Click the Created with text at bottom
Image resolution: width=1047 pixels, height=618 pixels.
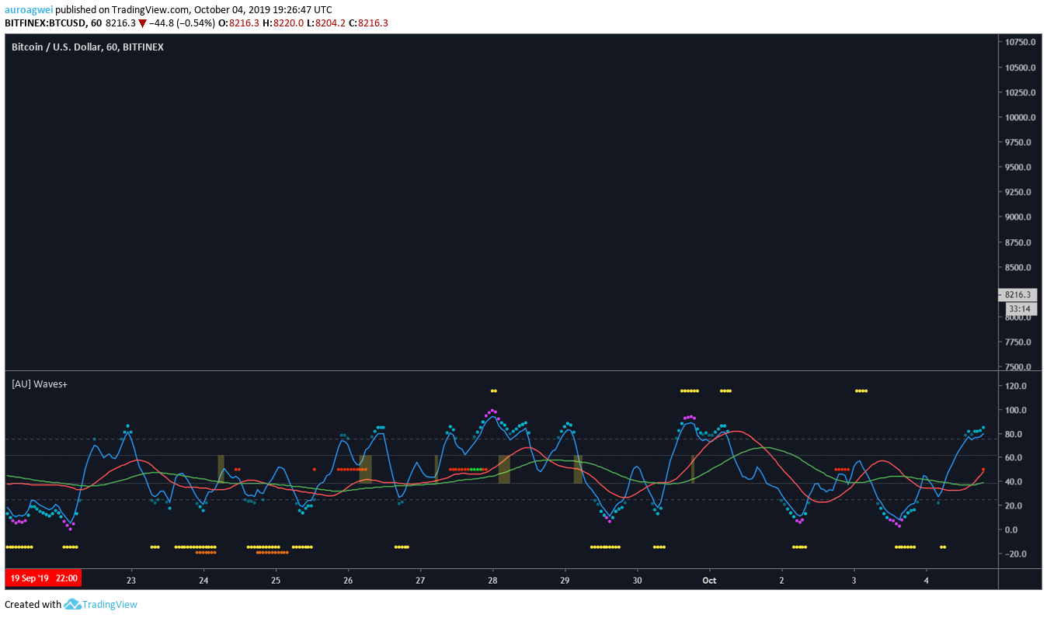(33, 604)
